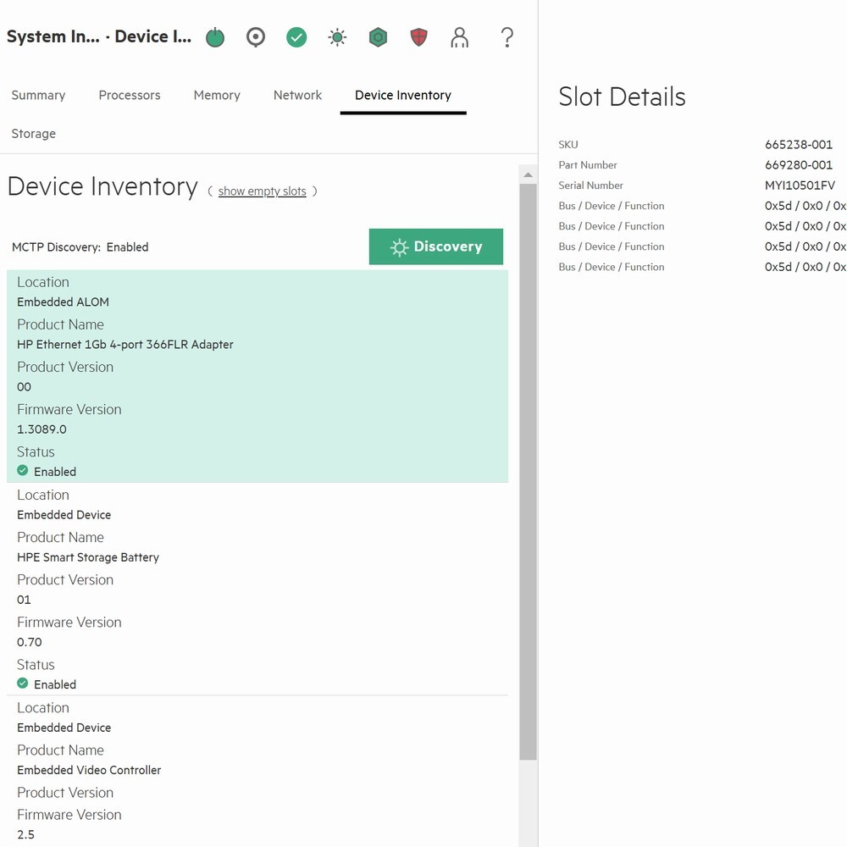Open the red shield security icon
This screenshot has height=847, width=847.
(418, 37)
